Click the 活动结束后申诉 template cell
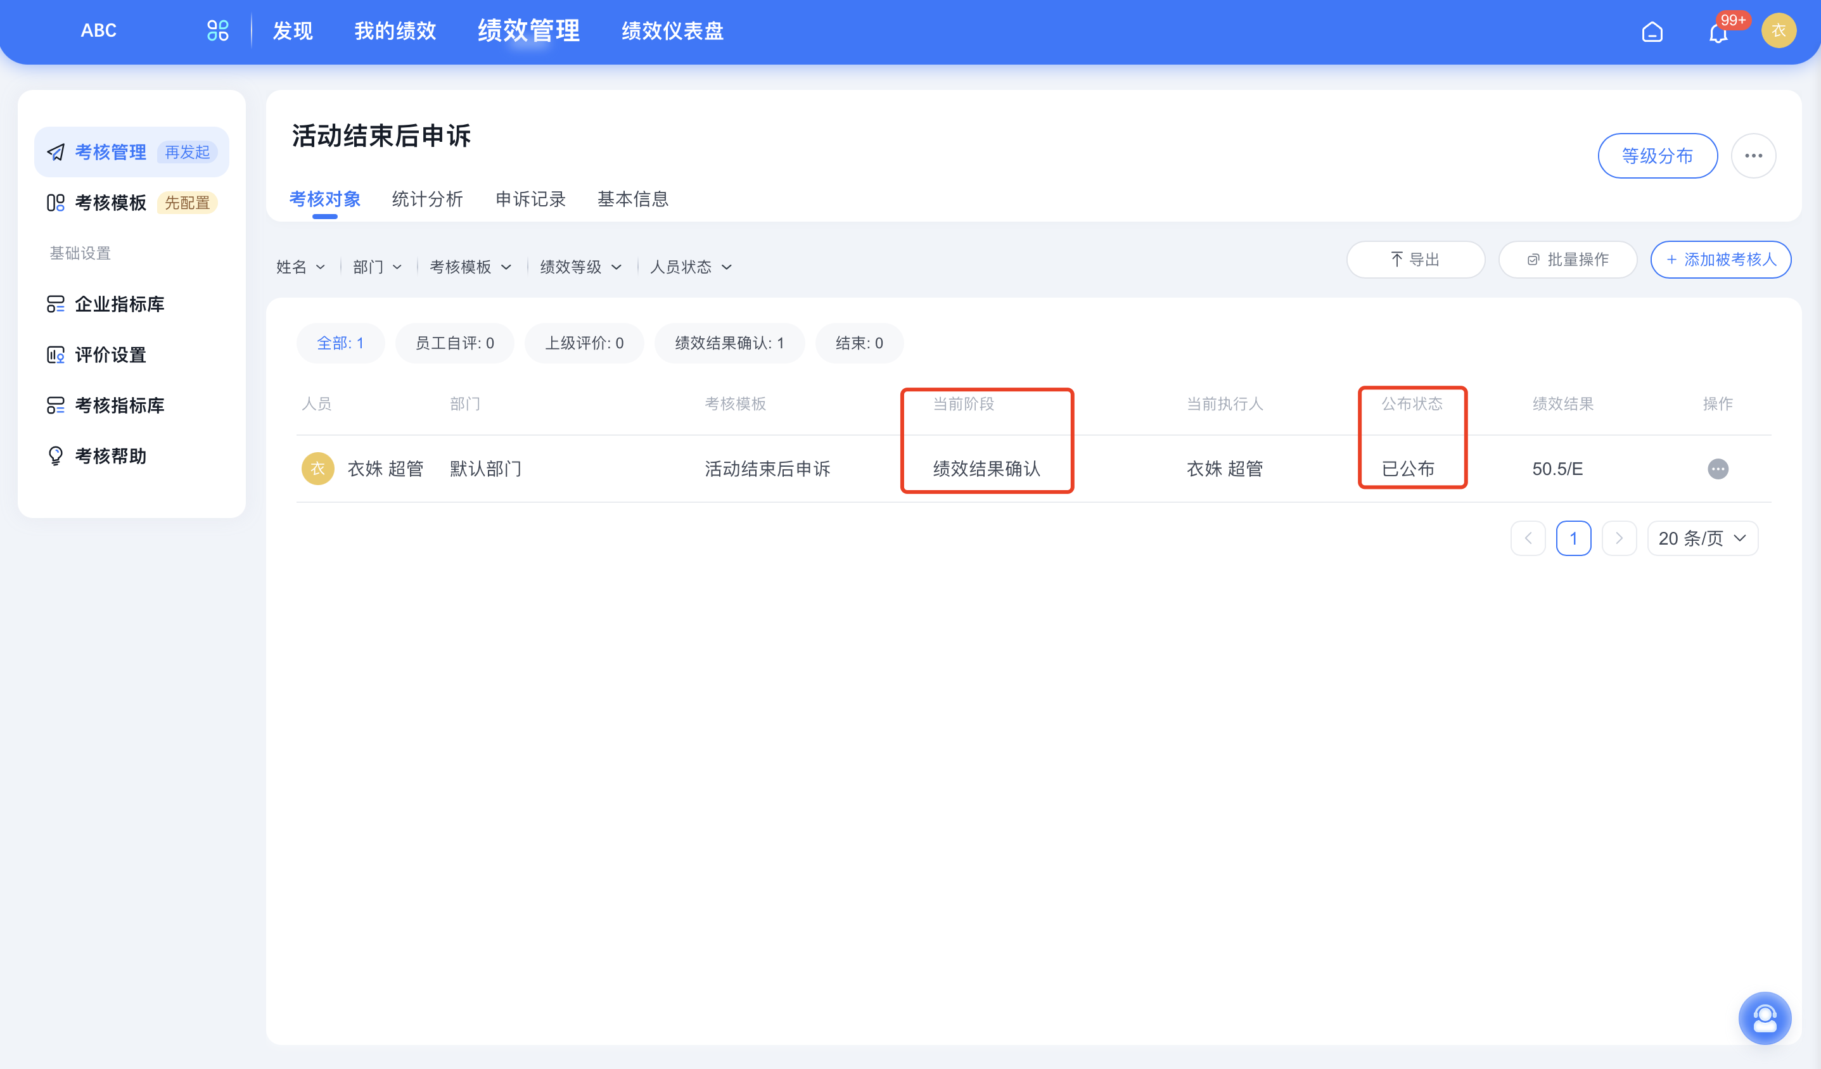The height and width of the screenshot is (1069, 1821). coord(767,469)
